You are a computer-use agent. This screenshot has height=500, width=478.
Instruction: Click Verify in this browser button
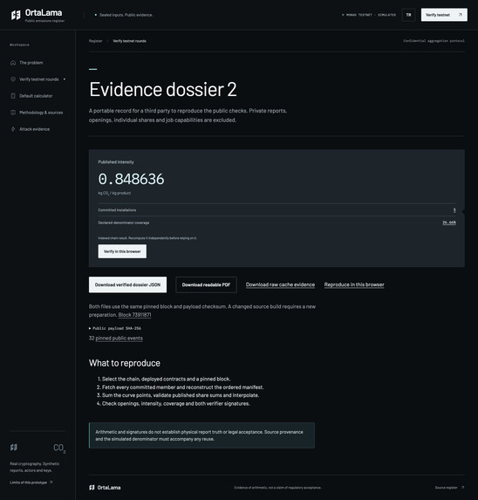122,251
